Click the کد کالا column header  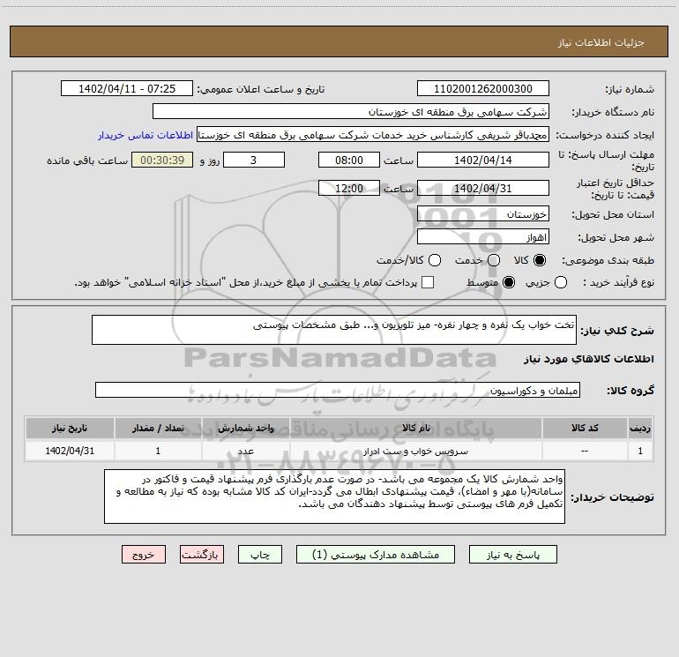coord(585,428)
